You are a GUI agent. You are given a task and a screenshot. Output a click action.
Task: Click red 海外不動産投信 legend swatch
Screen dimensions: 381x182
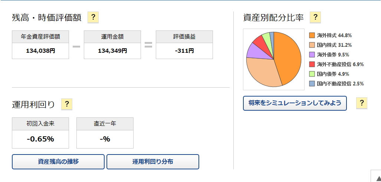[x=312, y=64]
